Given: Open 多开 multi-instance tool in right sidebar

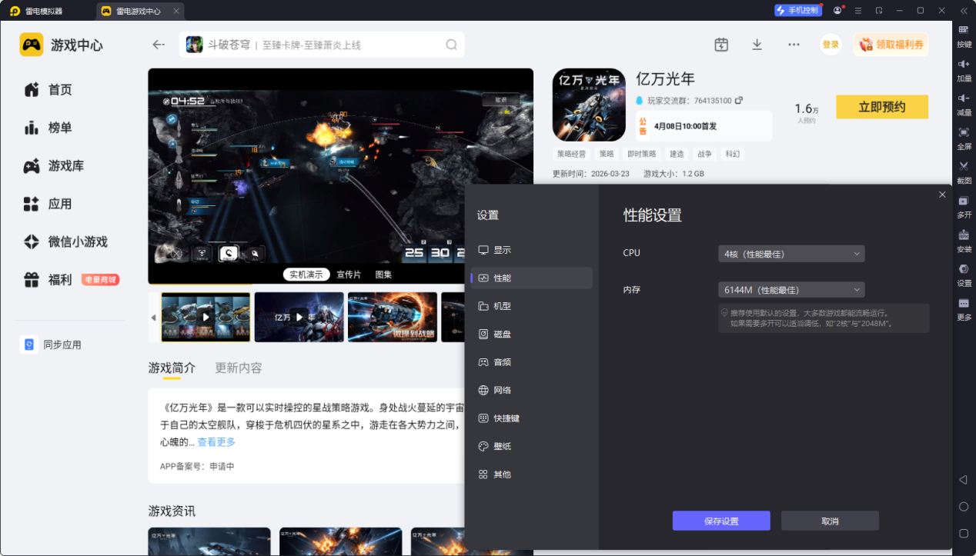Looking at the screenshot, I should click(964, 205).
